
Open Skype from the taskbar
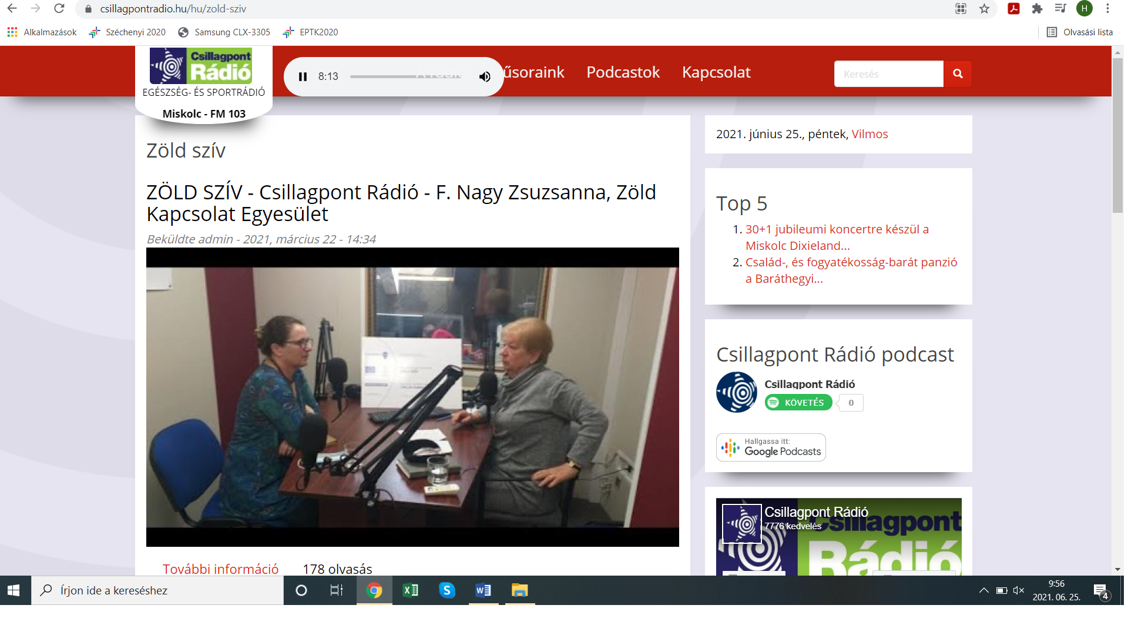click(x=447, y=590)
